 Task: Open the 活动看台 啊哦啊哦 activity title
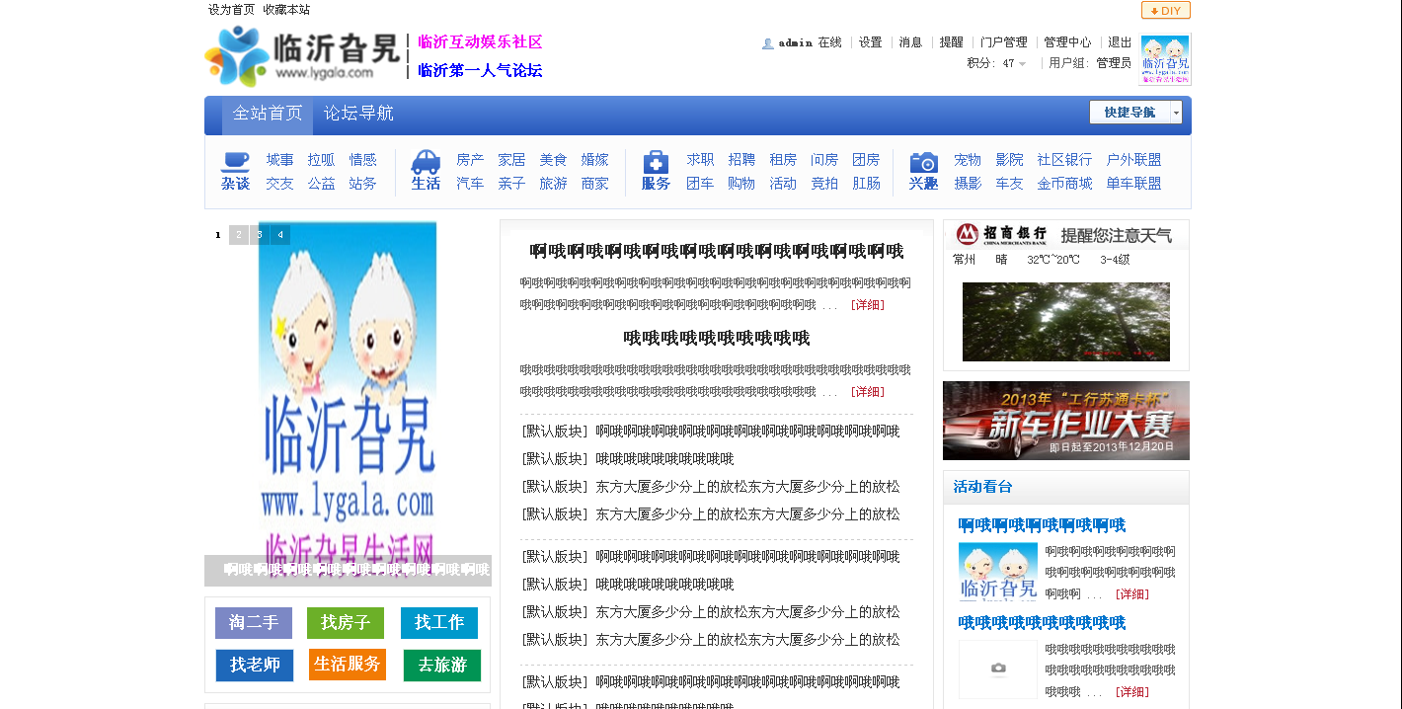pos(1042,525)
